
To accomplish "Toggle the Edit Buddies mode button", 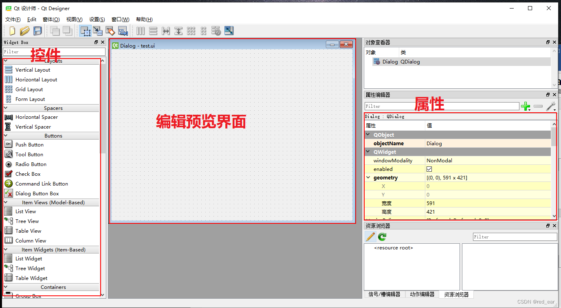I will (x=110, y=31).
